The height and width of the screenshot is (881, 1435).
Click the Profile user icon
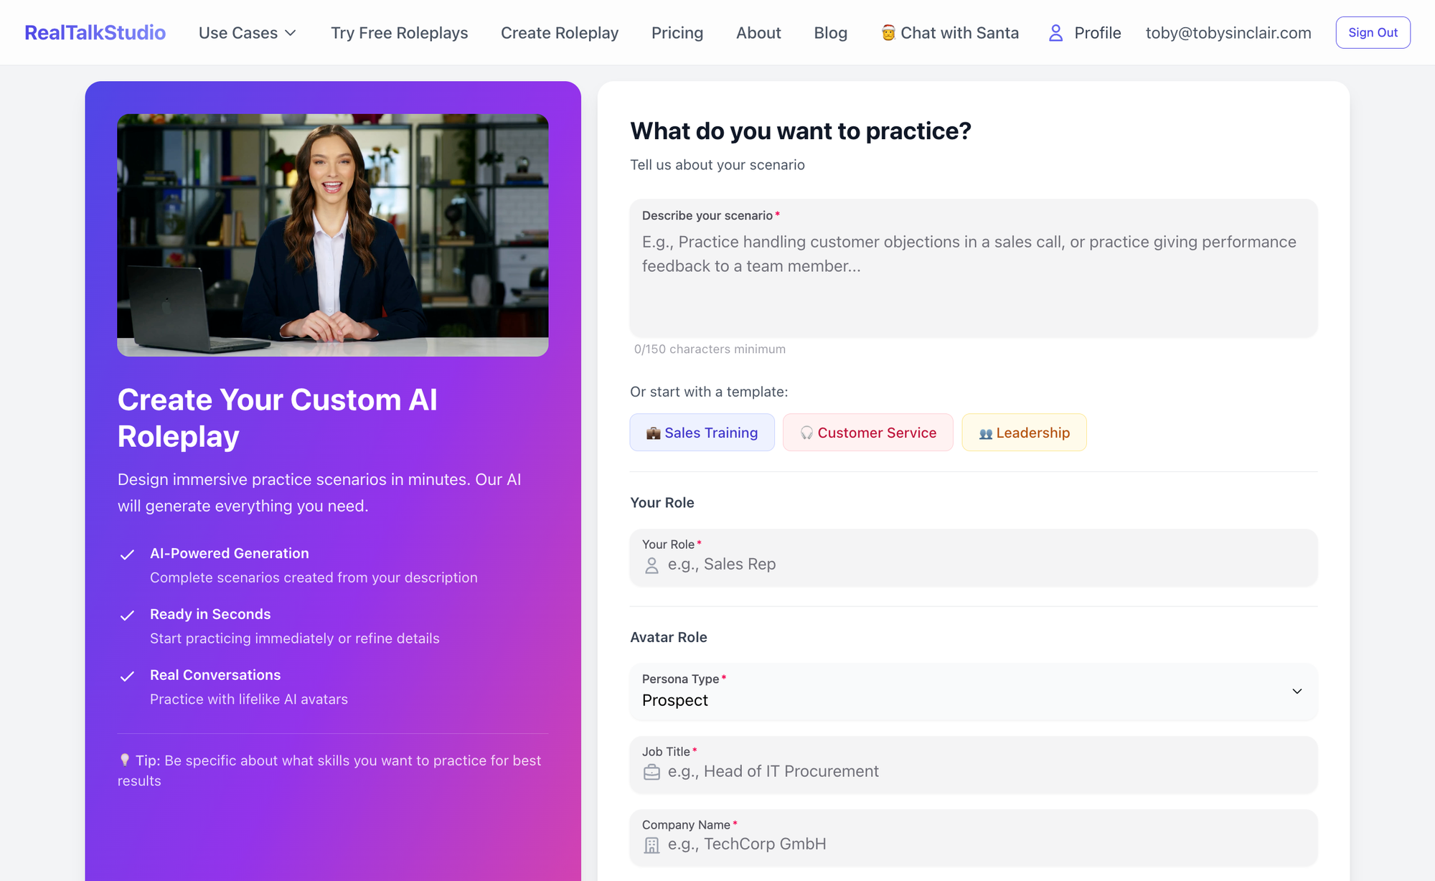pos(1055,33)
